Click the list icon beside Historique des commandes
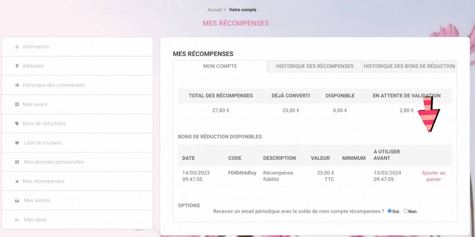Screen dimensions: 475x237 [x=17, y=85]
